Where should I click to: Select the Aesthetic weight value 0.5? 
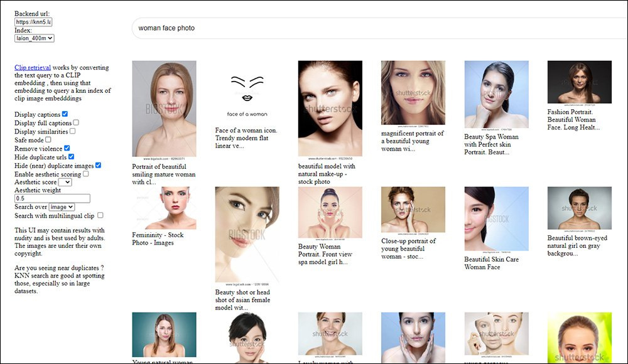[x=51, y=198]
